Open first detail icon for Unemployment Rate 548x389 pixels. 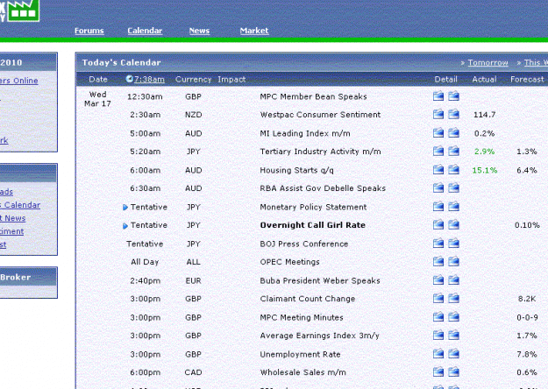coord(438,354)
